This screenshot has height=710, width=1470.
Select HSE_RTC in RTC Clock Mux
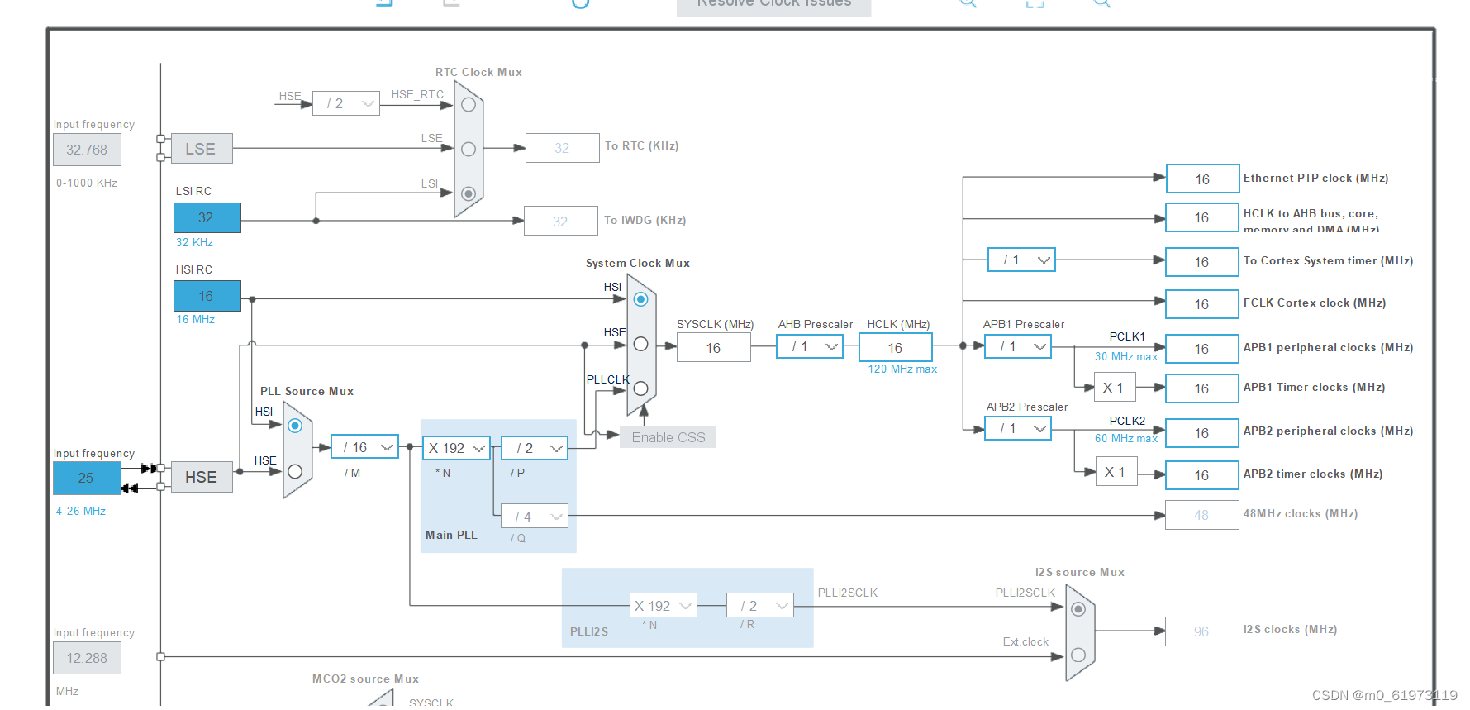469,105
